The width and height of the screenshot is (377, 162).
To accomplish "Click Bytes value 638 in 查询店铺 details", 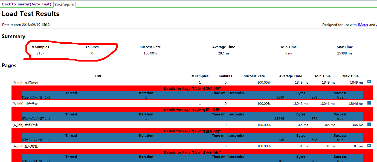I will click(x=314, y=140).
